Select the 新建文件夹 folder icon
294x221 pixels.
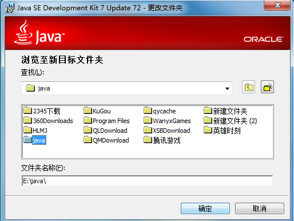tap(208, 110)
